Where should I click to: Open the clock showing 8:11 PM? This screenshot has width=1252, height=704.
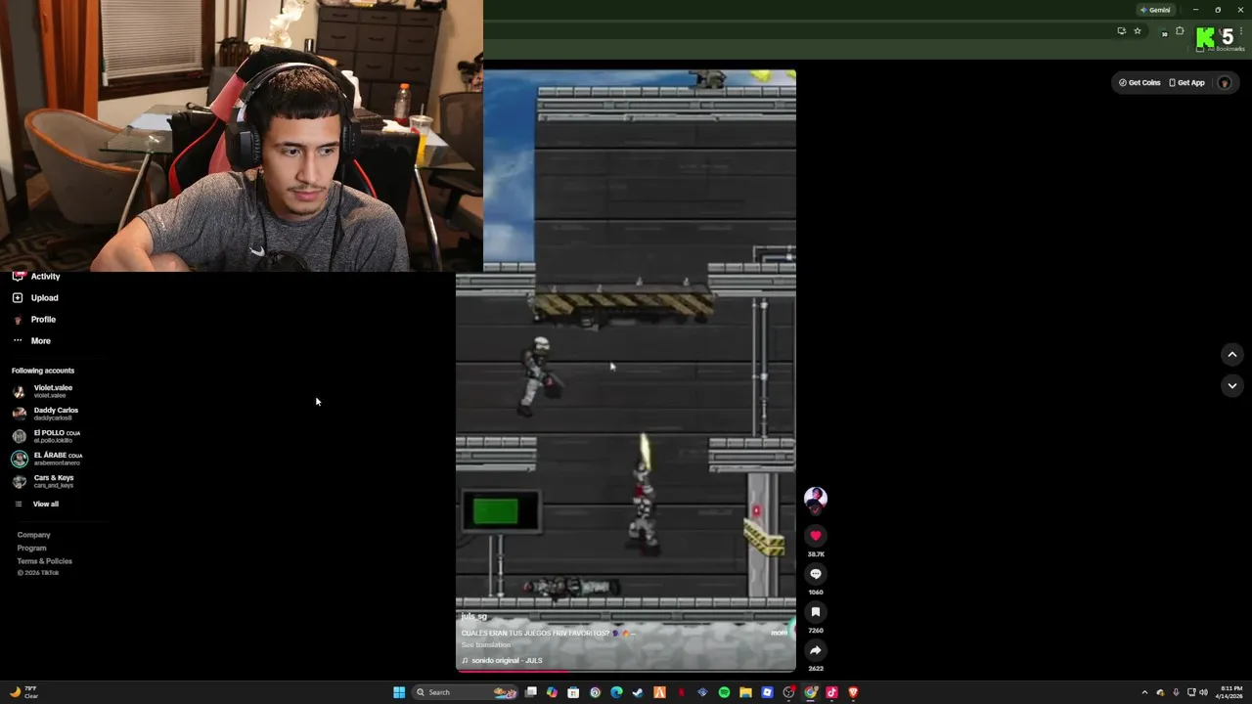point(1231,692)
